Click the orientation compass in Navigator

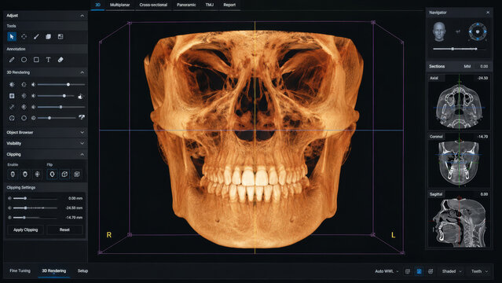click(x=478, y=31)
